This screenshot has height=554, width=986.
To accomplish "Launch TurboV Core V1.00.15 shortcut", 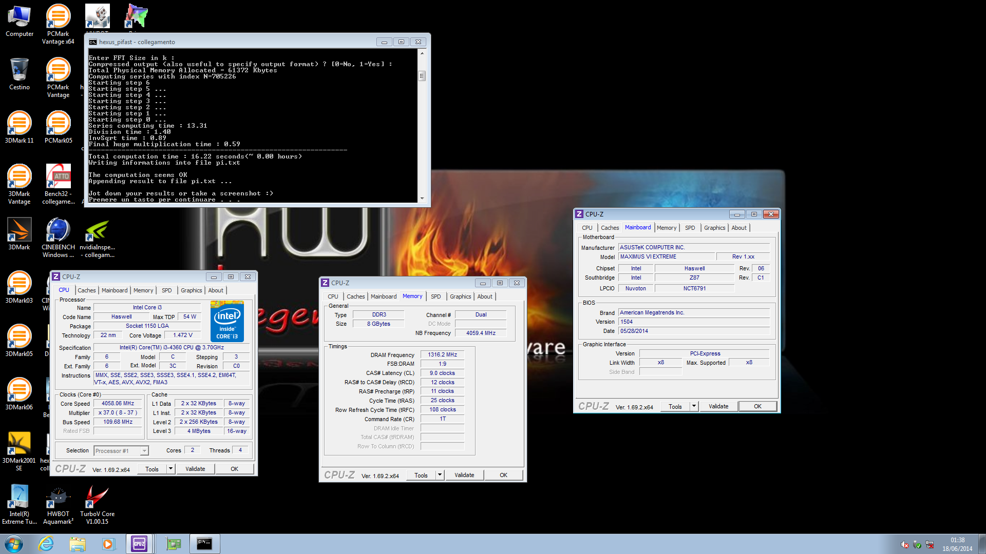I will (x=97, y=505).
